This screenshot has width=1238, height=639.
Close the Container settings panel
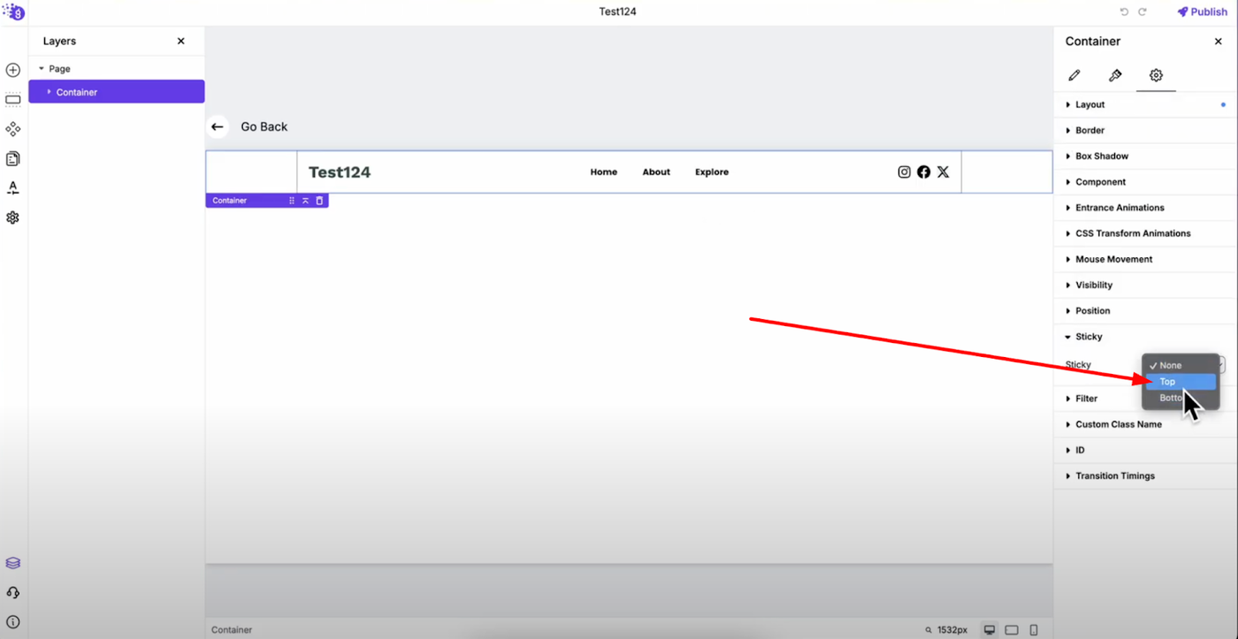(1218, 42)
